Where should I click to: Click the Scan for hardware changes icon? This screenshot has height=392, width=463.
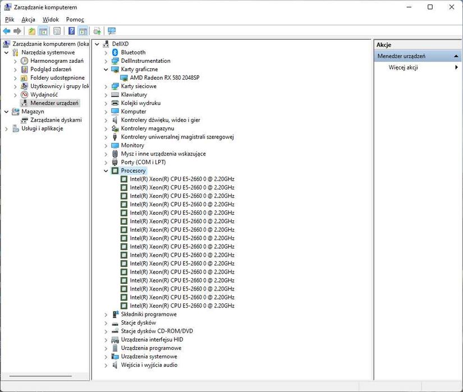coord(97,31)
